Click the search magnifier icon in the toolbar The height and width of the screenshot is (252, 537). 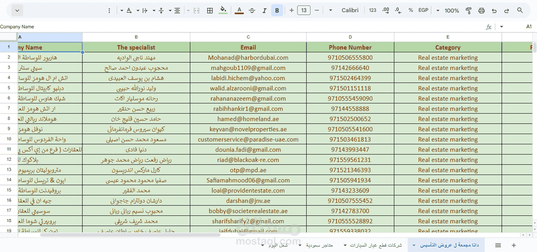pyautogui.click(x=520, y=10)
